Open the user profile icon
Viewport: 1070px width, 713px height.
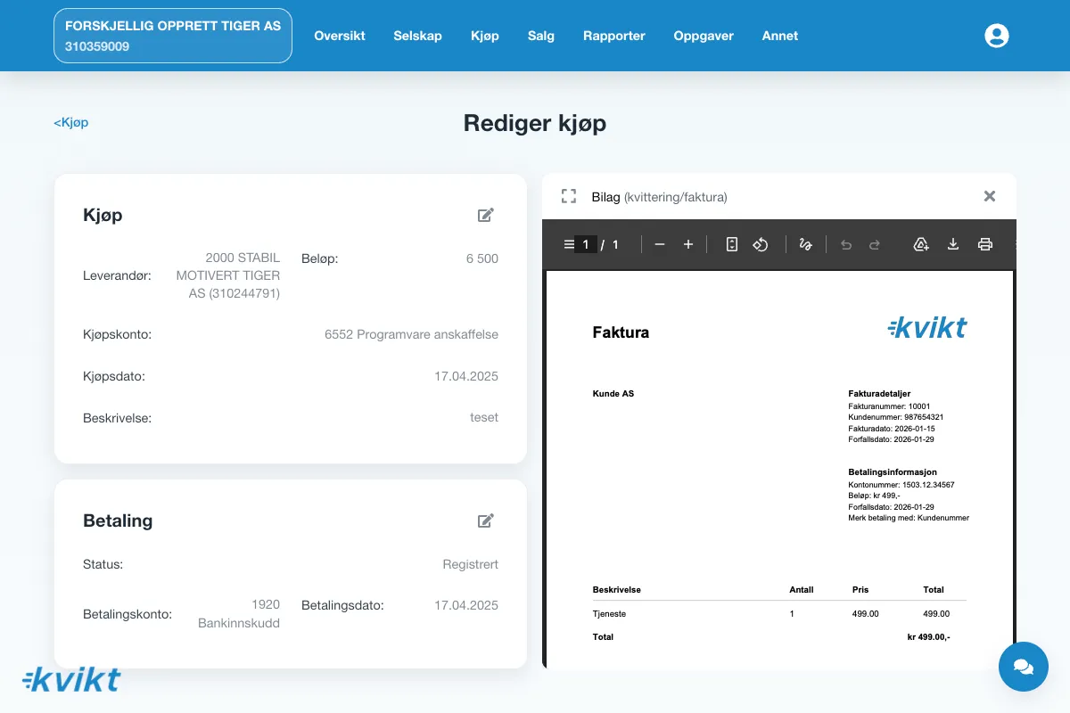(x=996, y=36)
